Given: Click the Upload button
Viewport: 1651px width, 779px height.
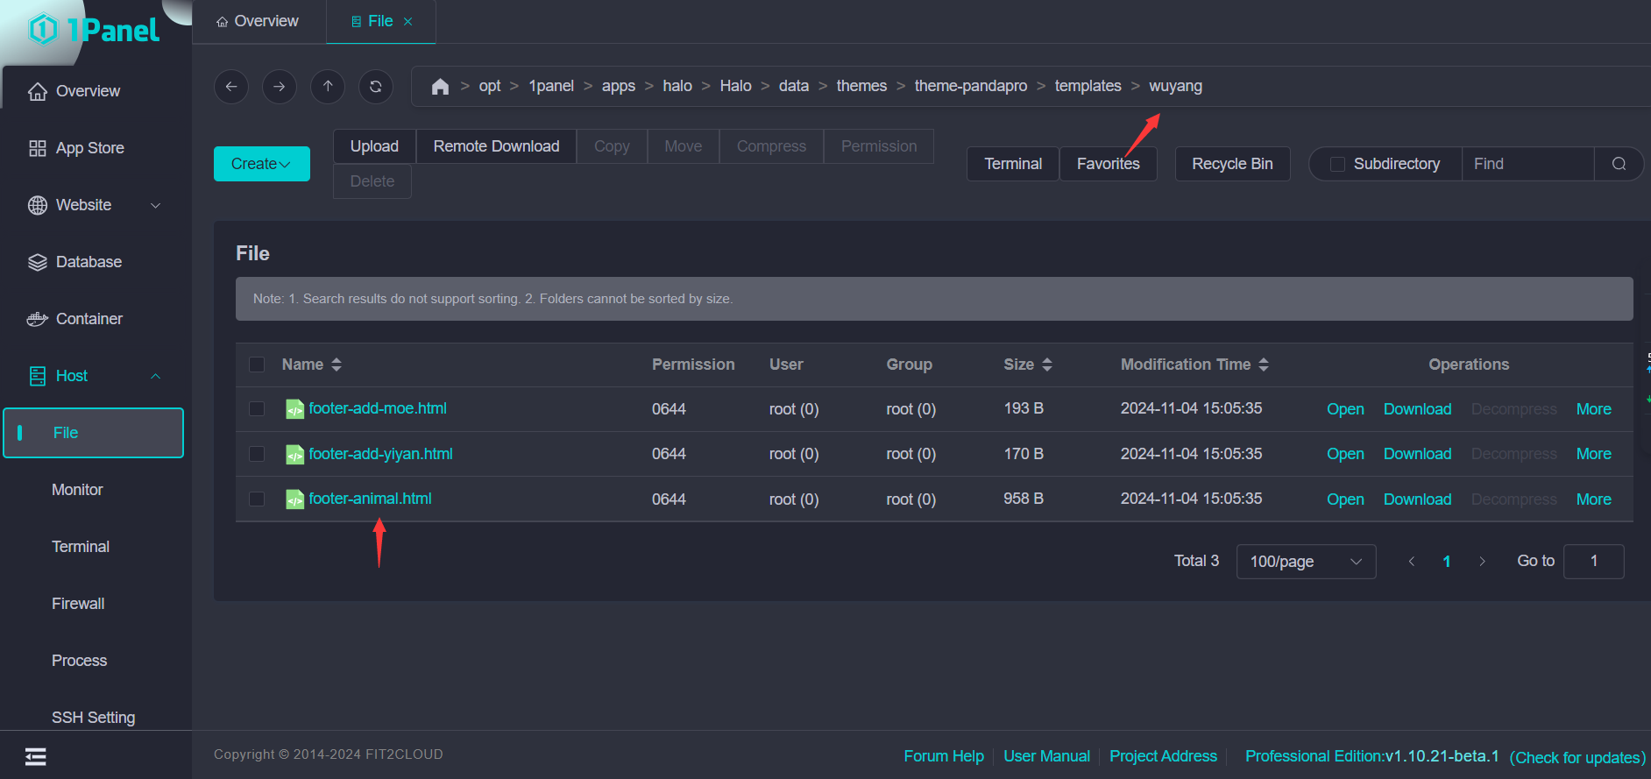Looking at the screenshot, I should [374, 146].
